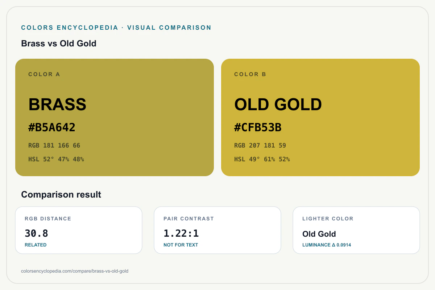The width and height of the screenshot is (435, 290).
Task: Click the Colors Encyclopedia header text
Action: point(116,28)
